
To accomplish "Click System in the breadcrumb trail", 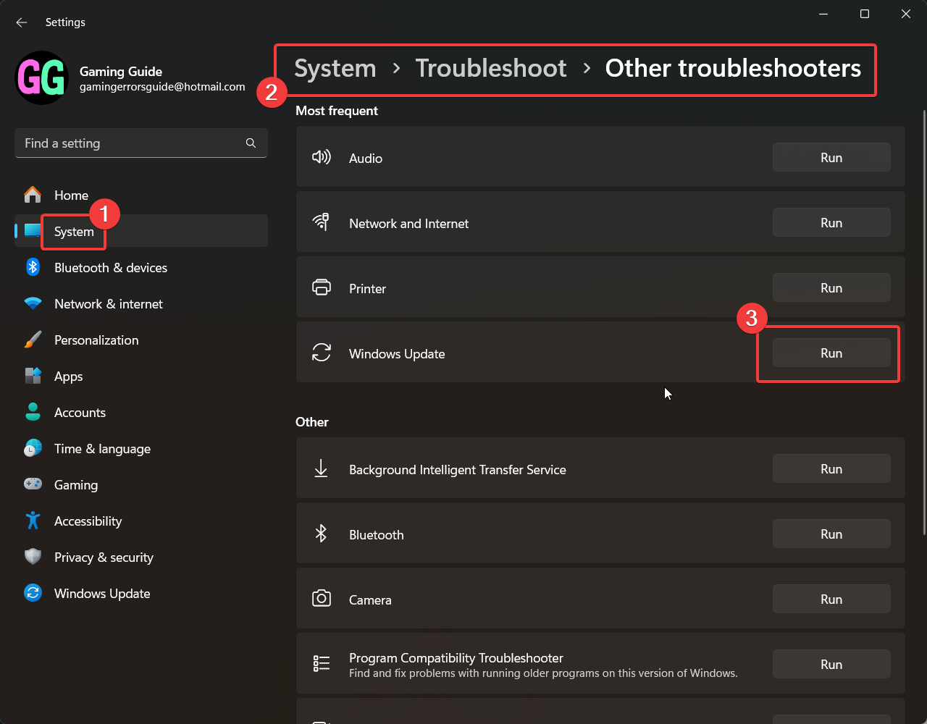I will click(335, 67).
